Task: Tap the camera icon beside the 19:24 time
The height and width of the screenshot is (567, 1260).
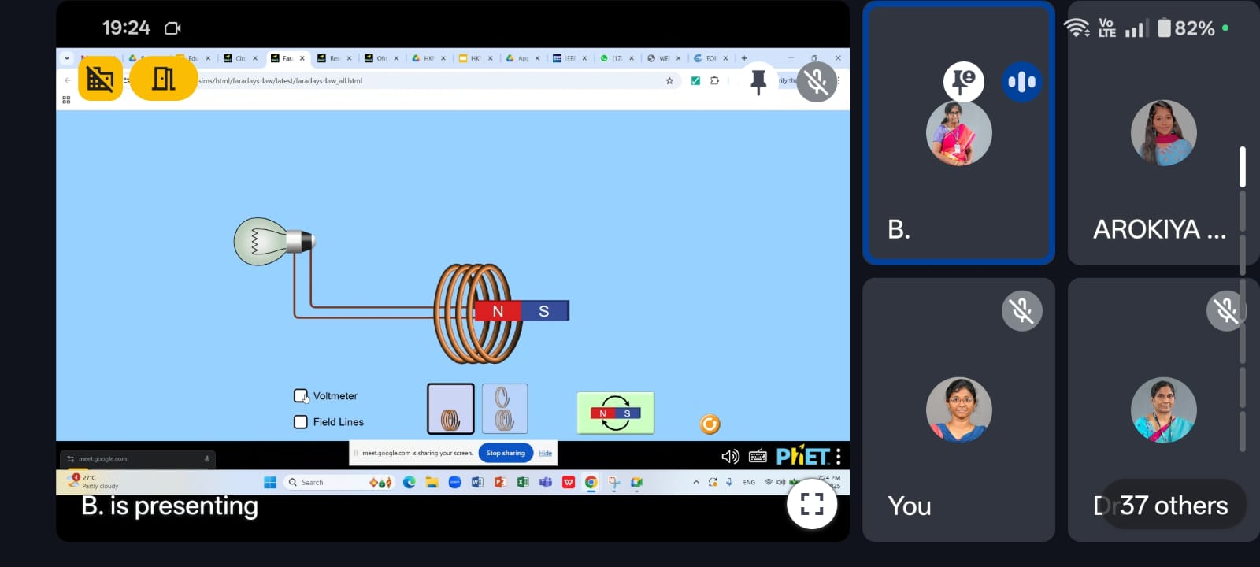Action: [172, 28]
